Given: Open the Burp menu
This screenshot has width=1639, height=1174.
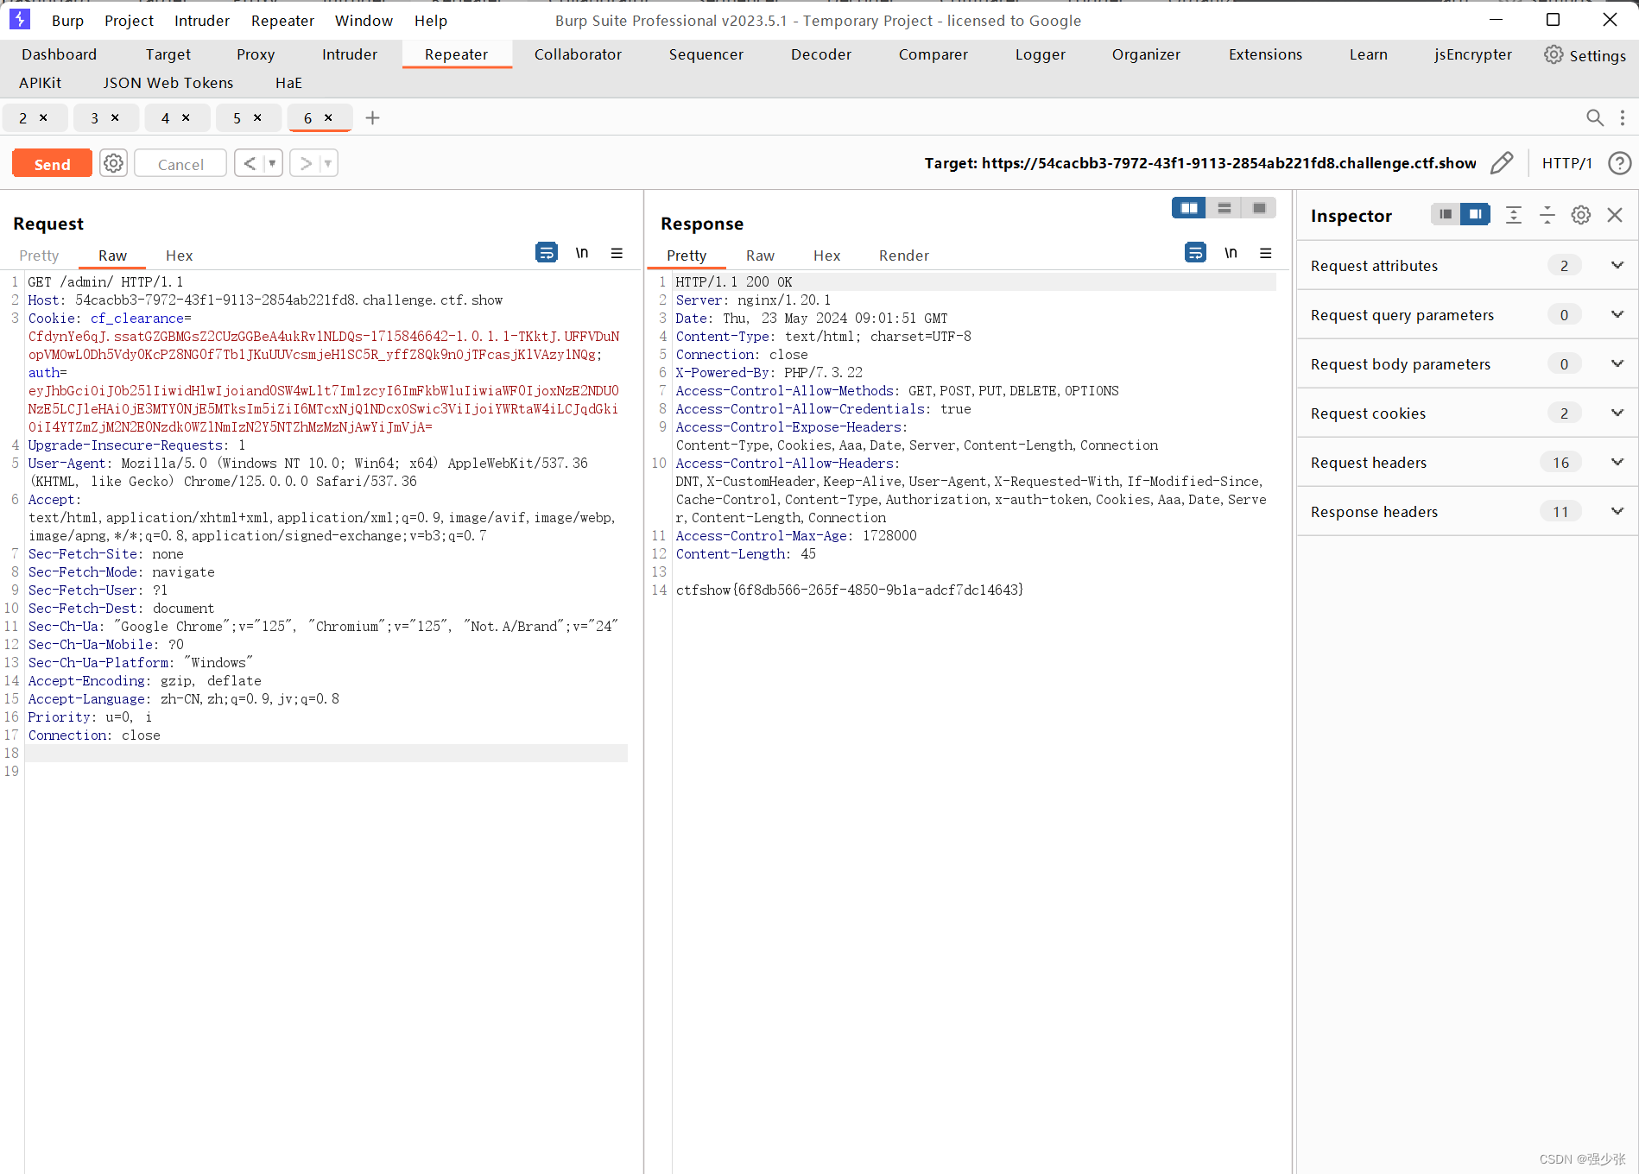Looking at the screenshot, I should pyautogui.click(x=67, y=21).
